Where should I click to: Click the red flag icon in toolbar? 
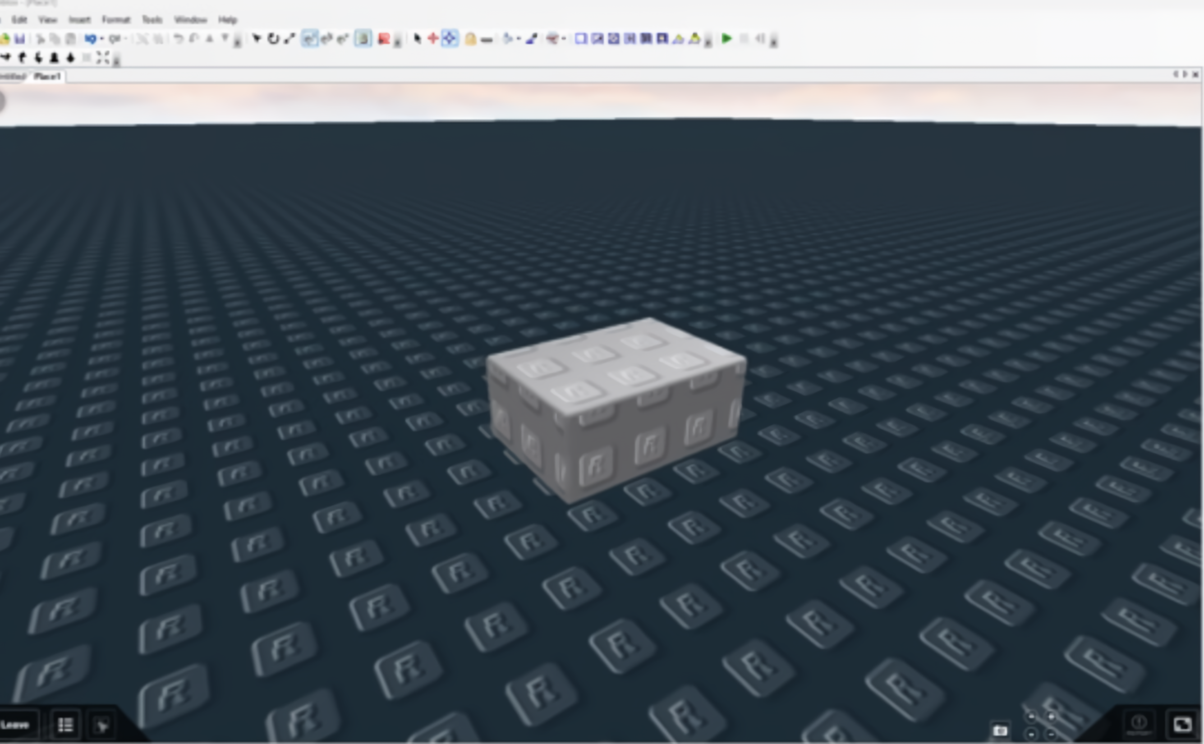point(384,38)
